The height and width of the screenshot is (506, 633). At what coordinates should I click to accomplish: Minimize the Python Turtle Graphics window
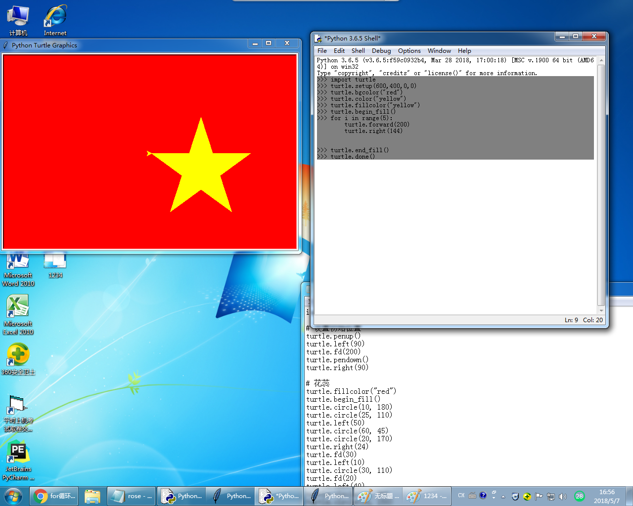coord(255,43)
